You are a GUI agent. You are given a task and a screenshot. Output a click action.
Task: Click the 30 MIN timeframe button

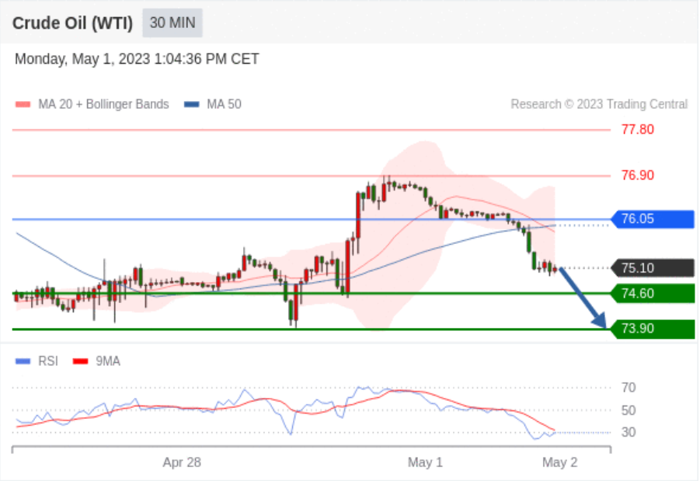(172, 23)
